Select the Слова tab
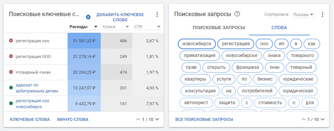334x131 pixels. pos(279,28)
